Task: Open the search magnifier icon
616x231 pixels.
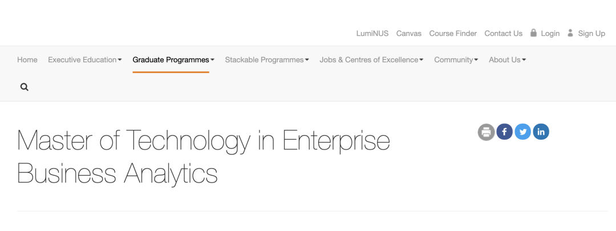Action: (x=24, y=87)
